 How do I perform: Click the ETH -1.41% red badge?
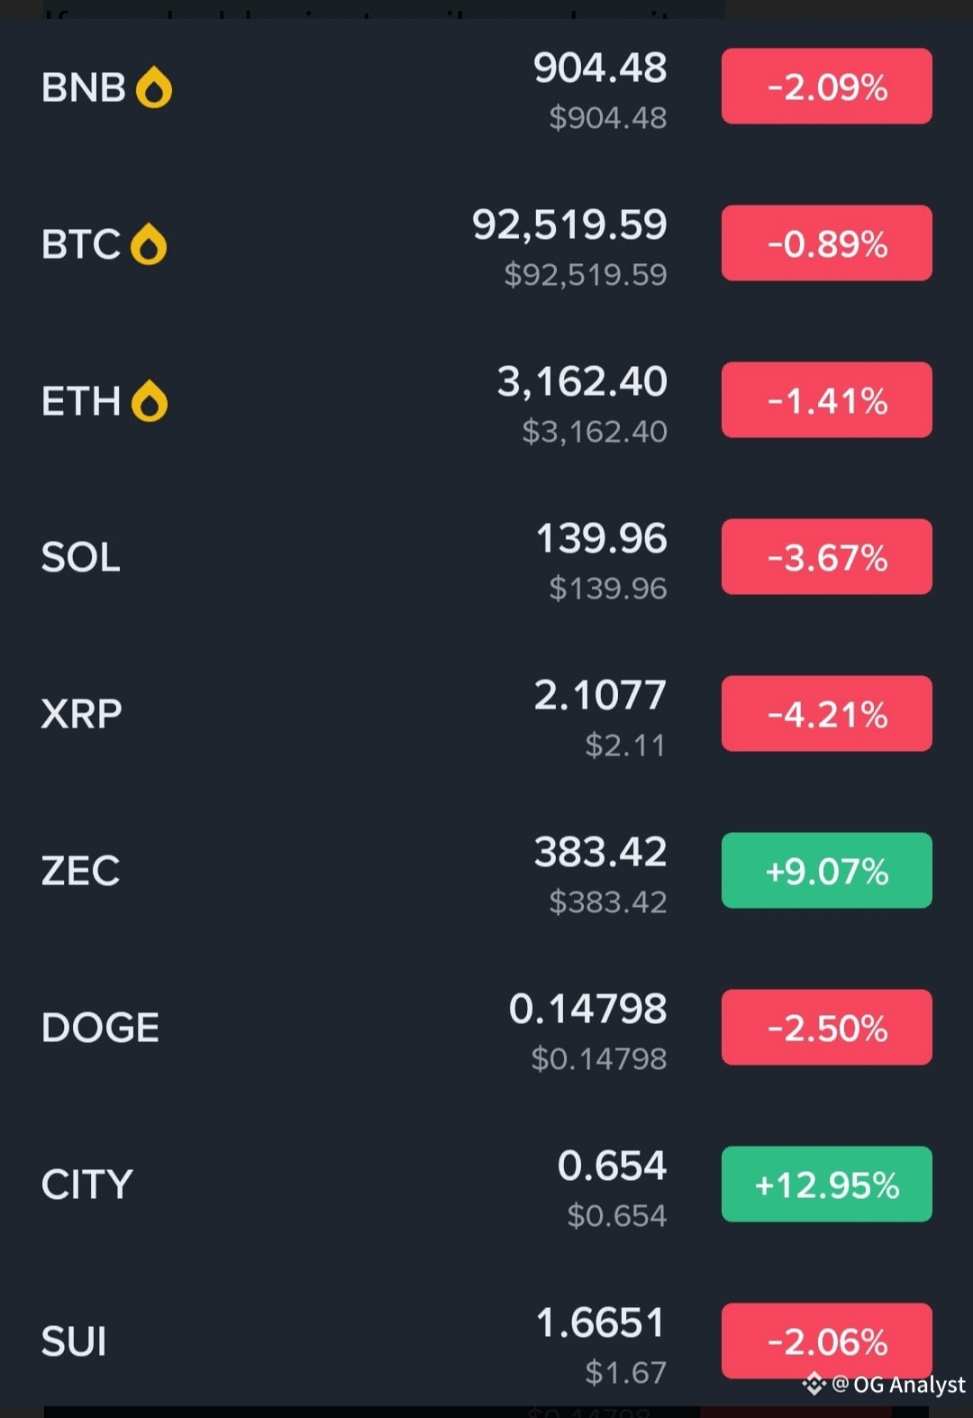point(826,400)
